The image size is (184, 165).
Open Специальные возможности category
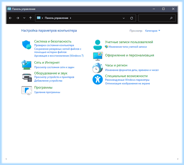126,76
